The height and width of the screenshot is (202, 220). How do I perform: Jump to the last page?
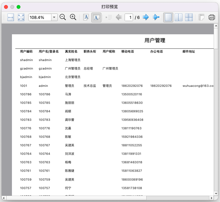click(x=156, y=18)
